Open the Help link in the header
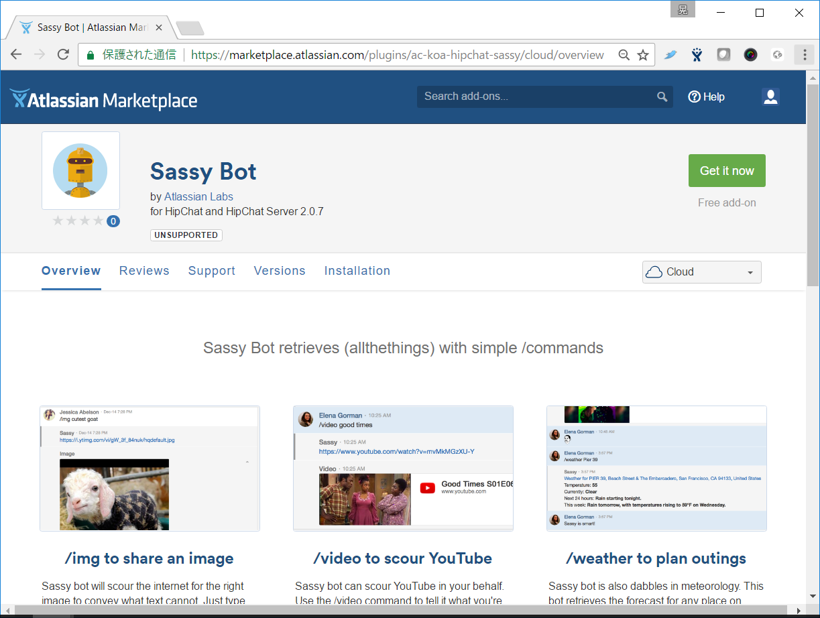The width and height of the screenshot is (820, 618). point(707,97)
